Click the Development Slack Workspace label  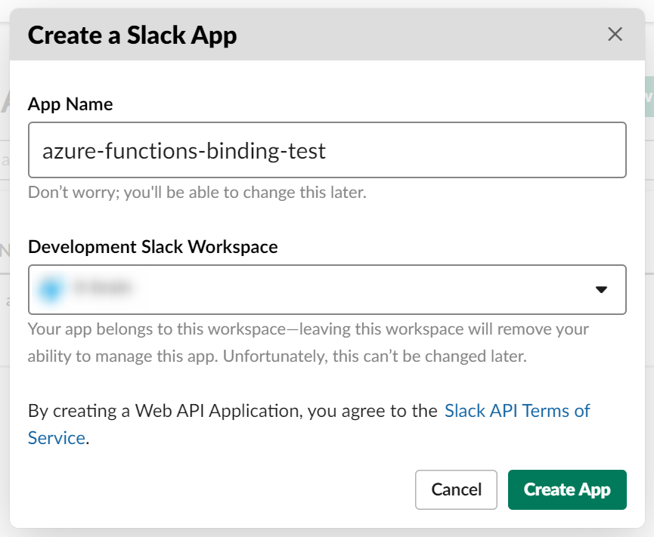(x=153, y=246)
